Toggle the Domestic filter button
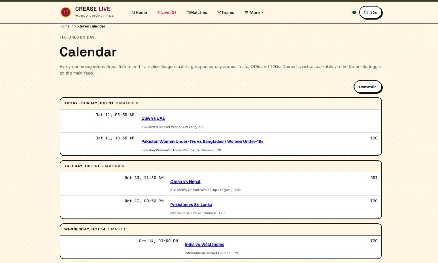The height and width of the screenshot is (263, 438). tap(368, 87)
